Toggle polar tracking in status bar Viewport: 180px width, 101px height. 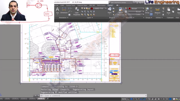131,99
